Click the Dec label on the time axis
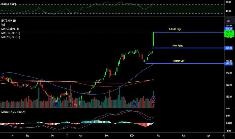The height and width of the screenshot is (139, 235). click(107, 135)
